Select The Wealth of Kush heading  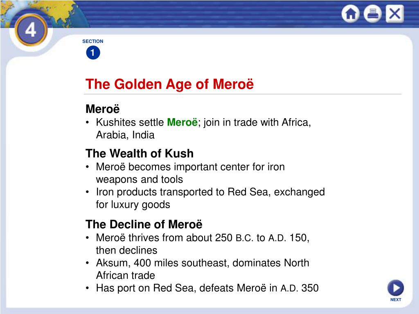click(x=140, y=154)
